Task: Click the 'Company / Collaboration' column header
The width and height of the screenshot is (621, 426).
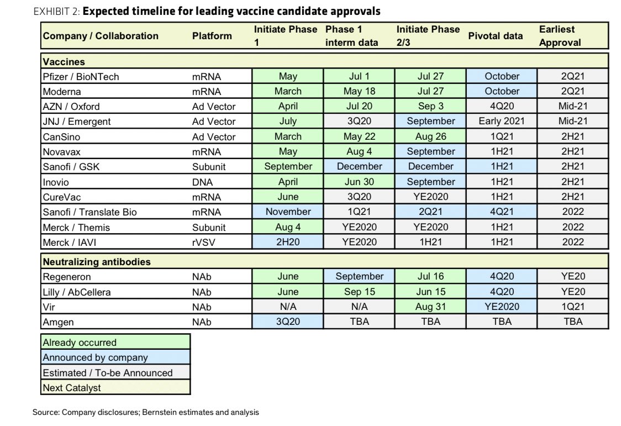Action: point(101,36)
